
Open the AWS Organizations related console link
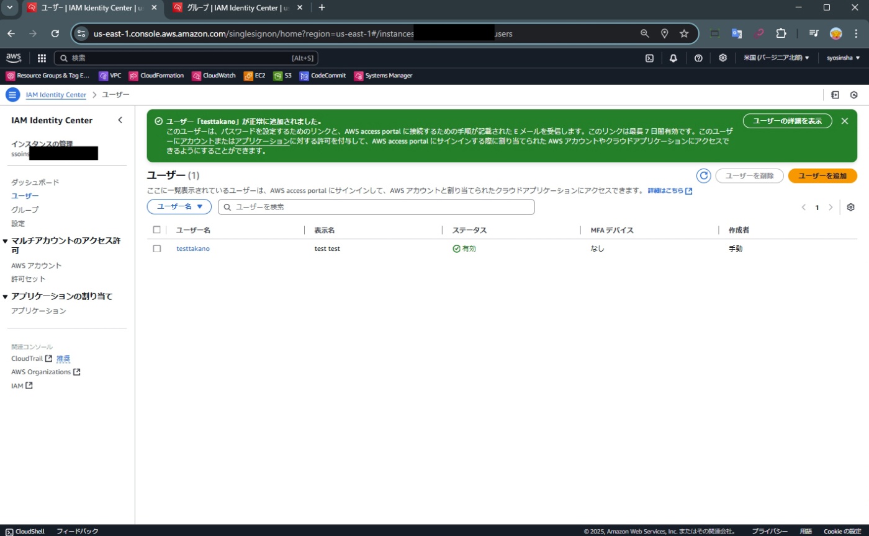46,372
